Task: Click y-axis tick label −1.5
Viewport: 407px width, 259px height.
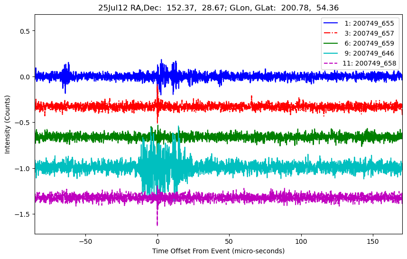Action: [x=23, y=214]
